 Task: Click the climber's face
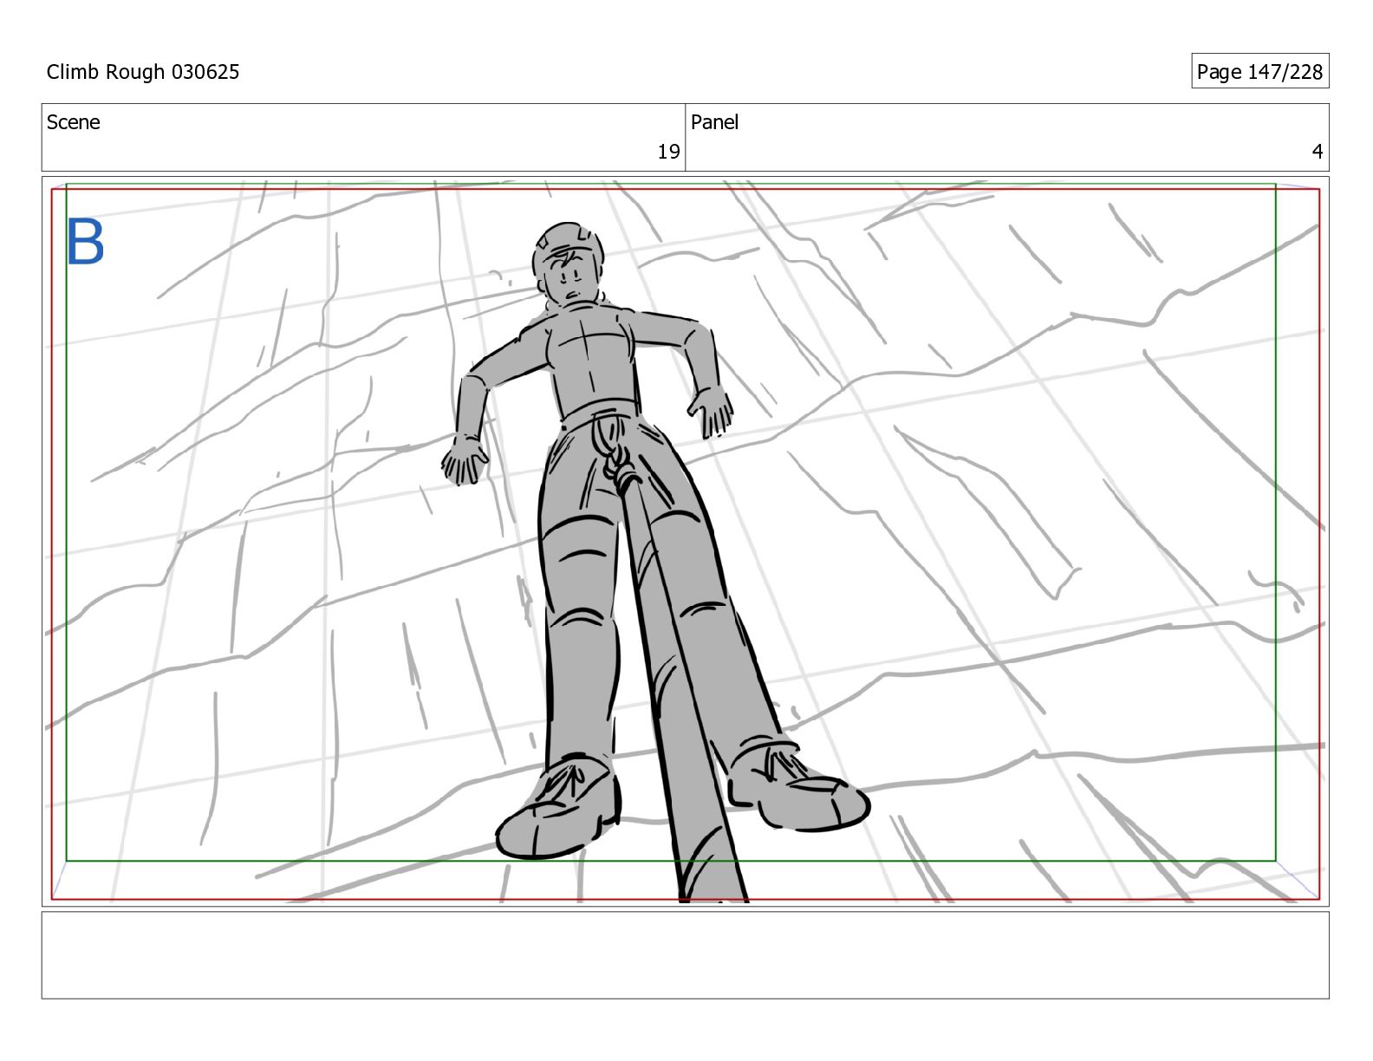coord(569,279)
